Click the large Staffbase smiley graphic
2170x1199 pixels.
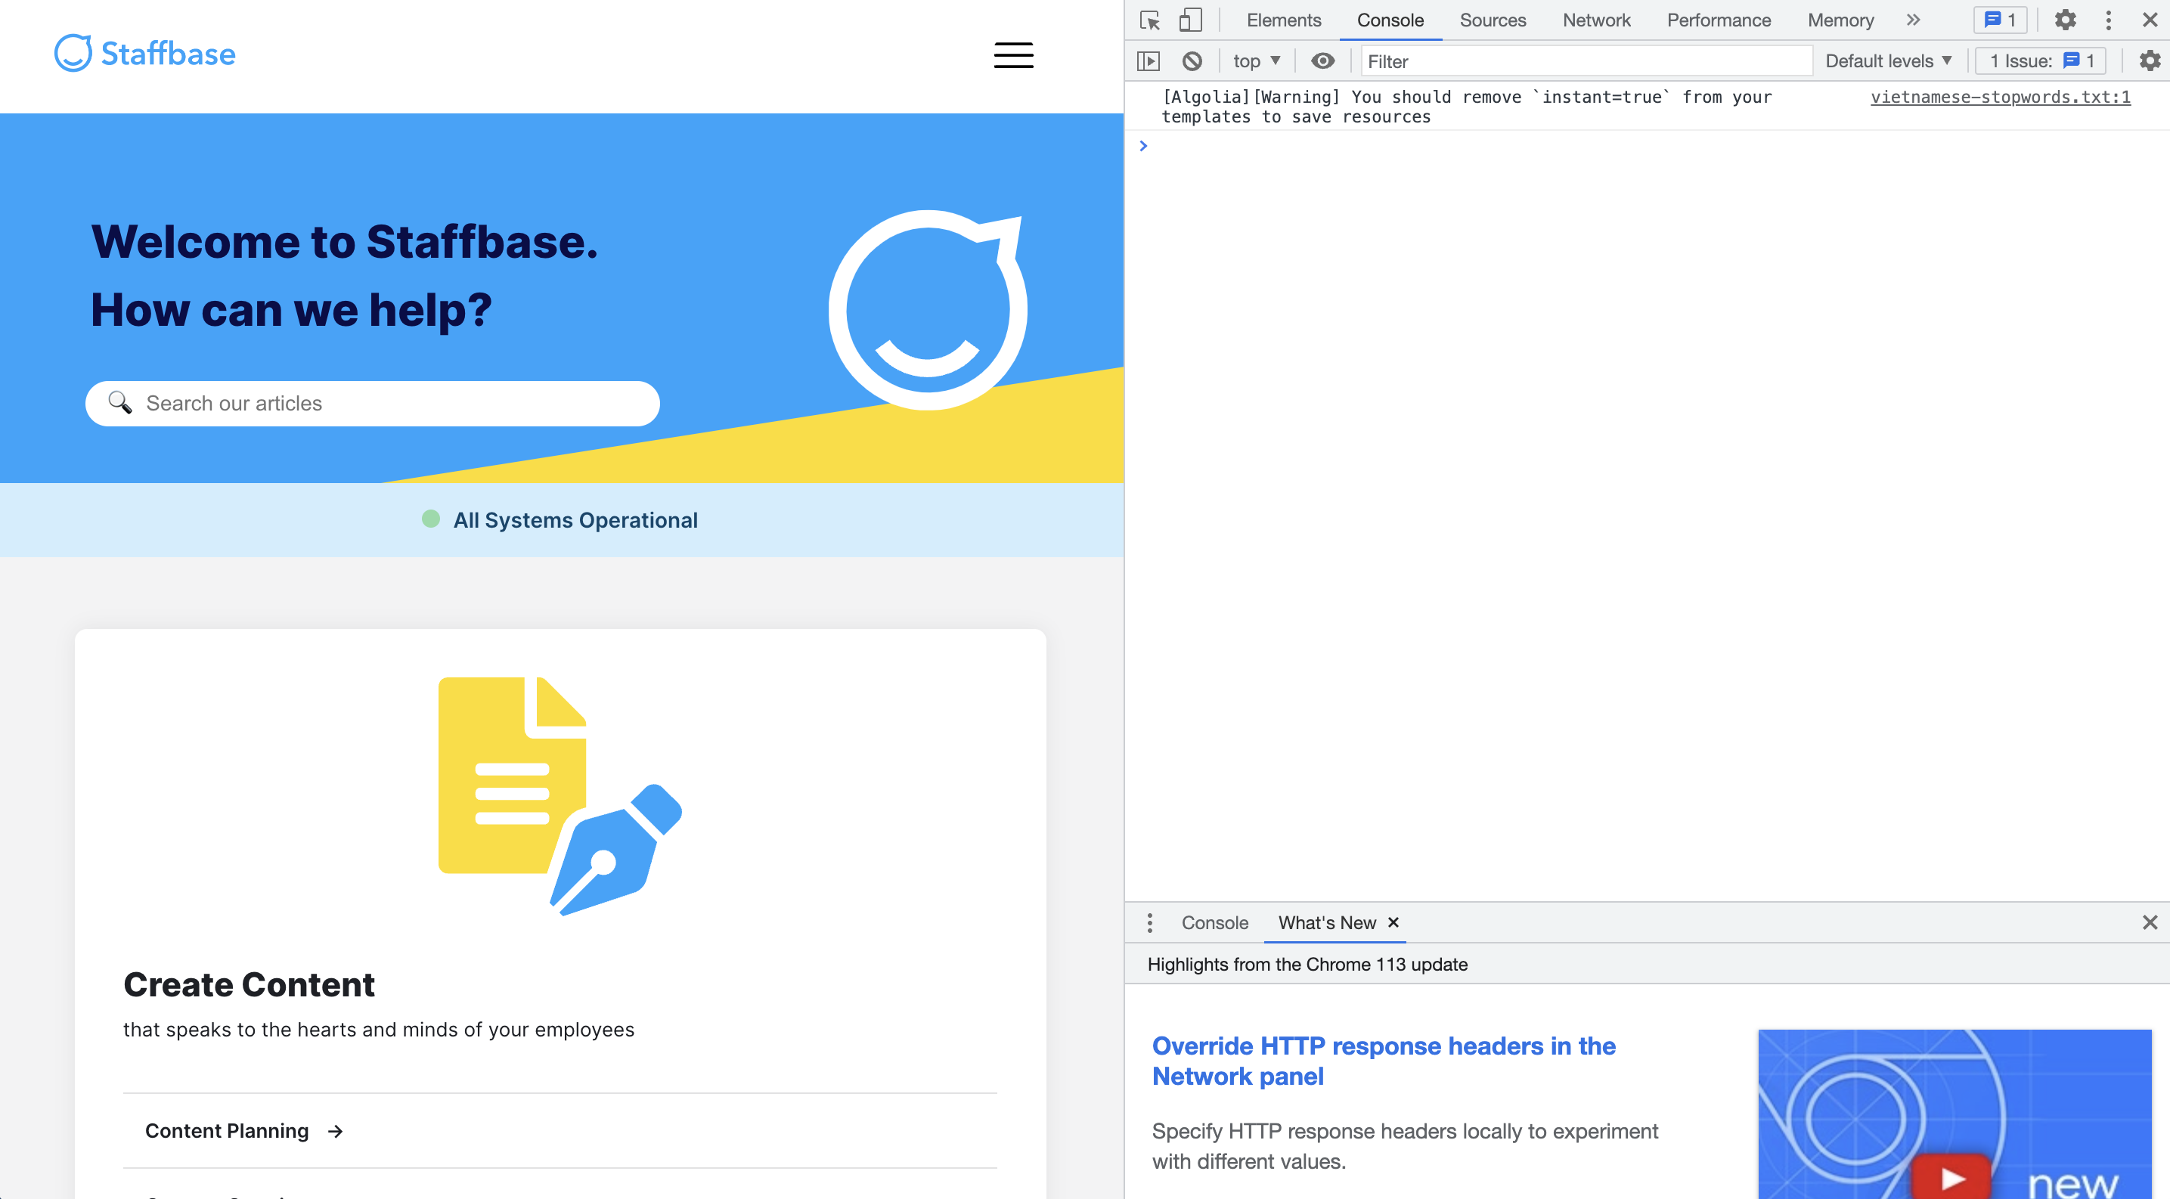(928, 310)
